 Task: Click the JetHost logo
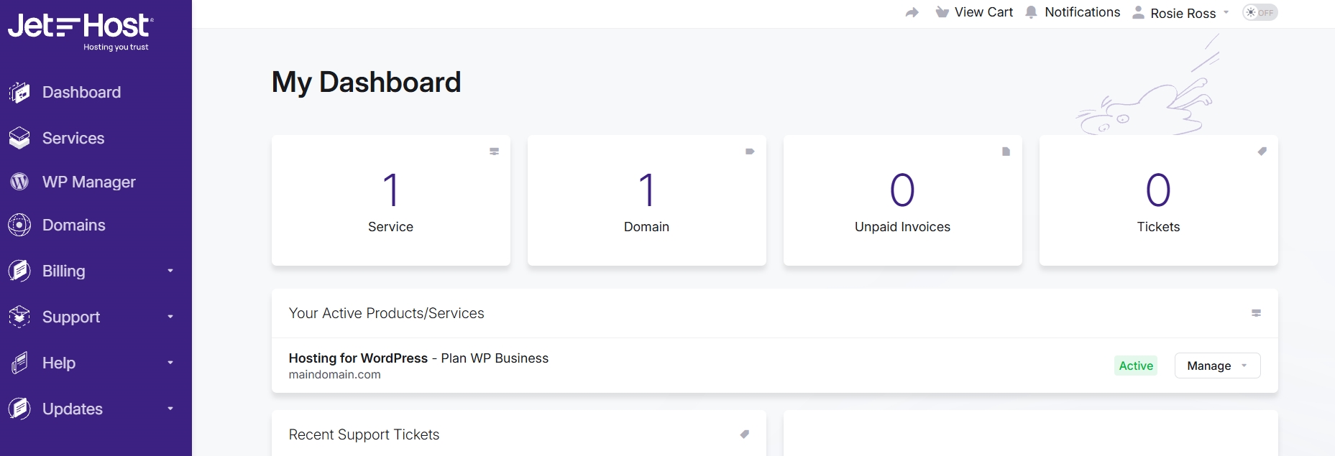coord(81,32)
